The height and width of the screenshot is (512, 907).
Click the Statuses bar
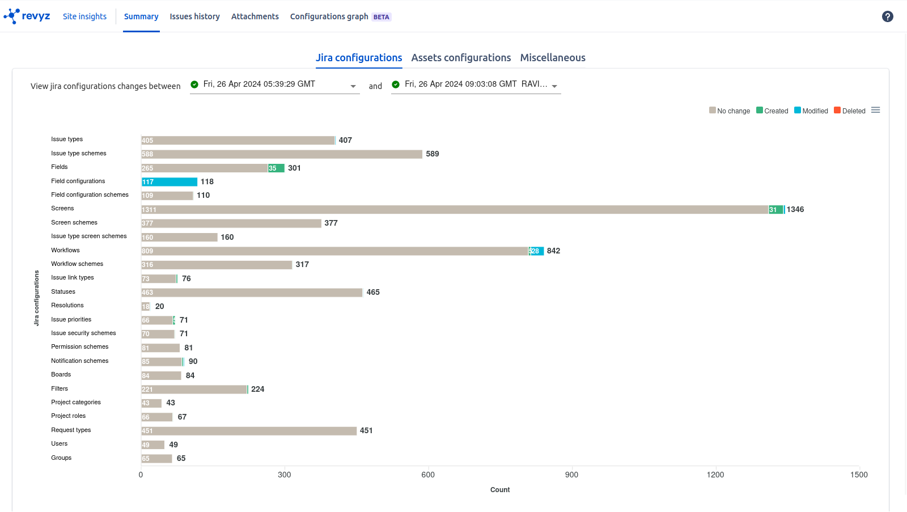click(x=252, y=293)
